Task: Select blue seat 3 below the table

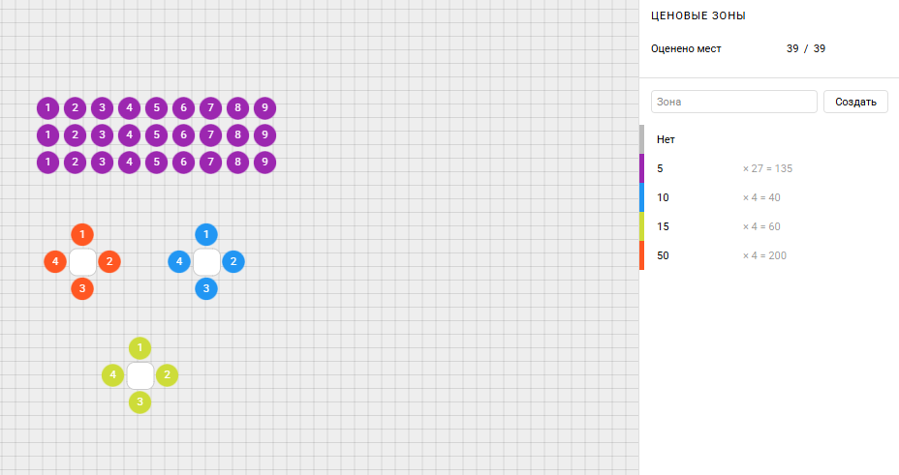Action: pyautogui.click(x=206, y=288)
